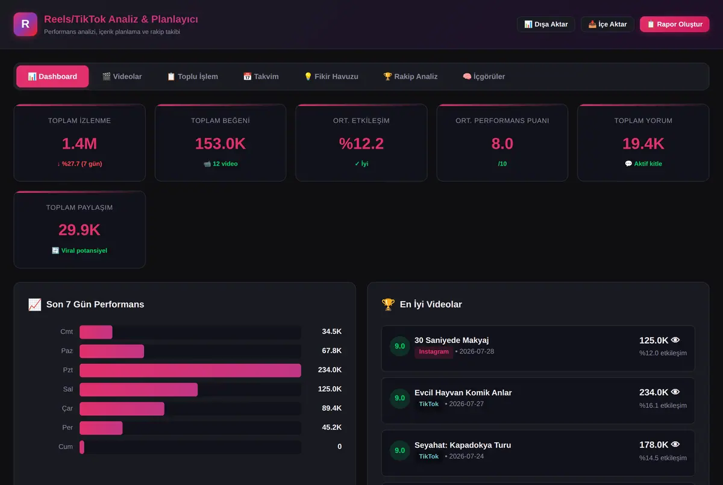723x485 pixels.
Task: Click the 9.0 score badge for Seyahat: Kapadokya Turu
Action: click(x=399, y=450)
